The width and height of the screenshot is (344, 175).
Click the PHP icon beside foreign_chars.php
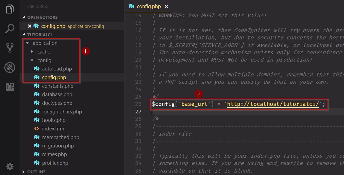37,111
